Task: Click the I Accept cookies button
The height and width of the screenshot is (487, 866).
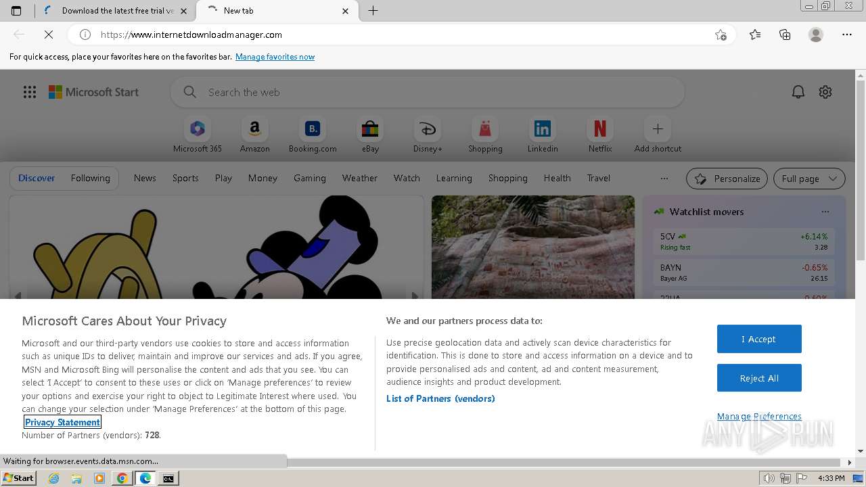Action: 759,339
